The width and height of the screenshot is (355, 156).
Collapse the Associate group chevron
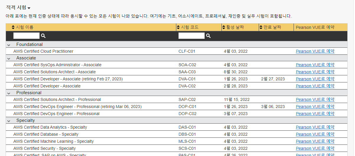9,58
